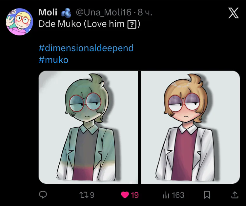Click the display name Moli
Screen dimensions: 246x206
(x=48, y=12)
